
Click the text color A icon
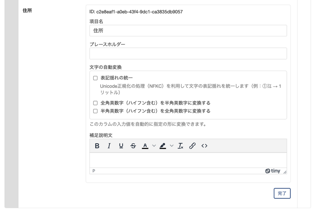click(x=145, y=146)
